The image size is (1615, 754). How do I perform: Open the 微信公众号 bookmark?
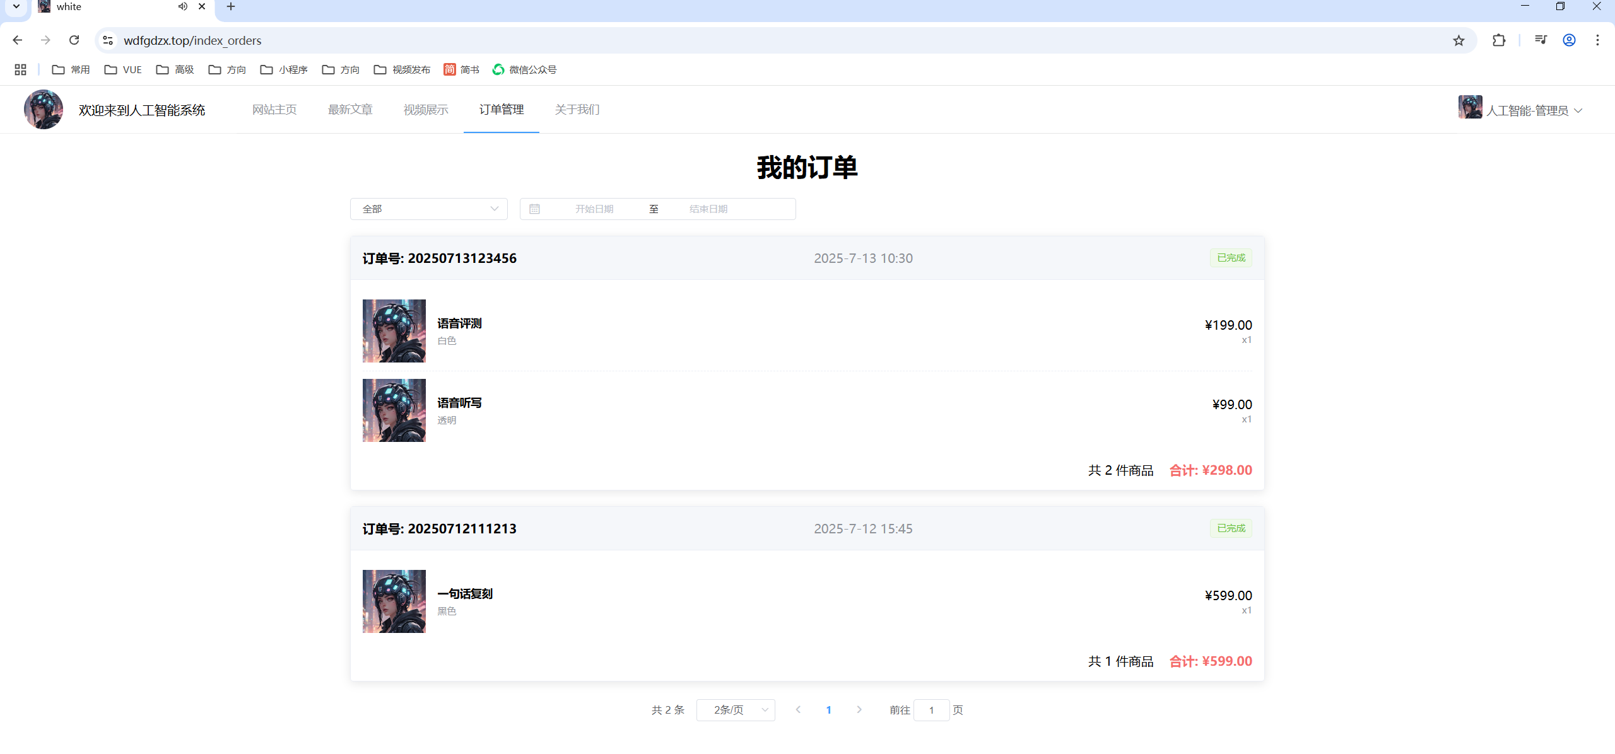[524, 69]
